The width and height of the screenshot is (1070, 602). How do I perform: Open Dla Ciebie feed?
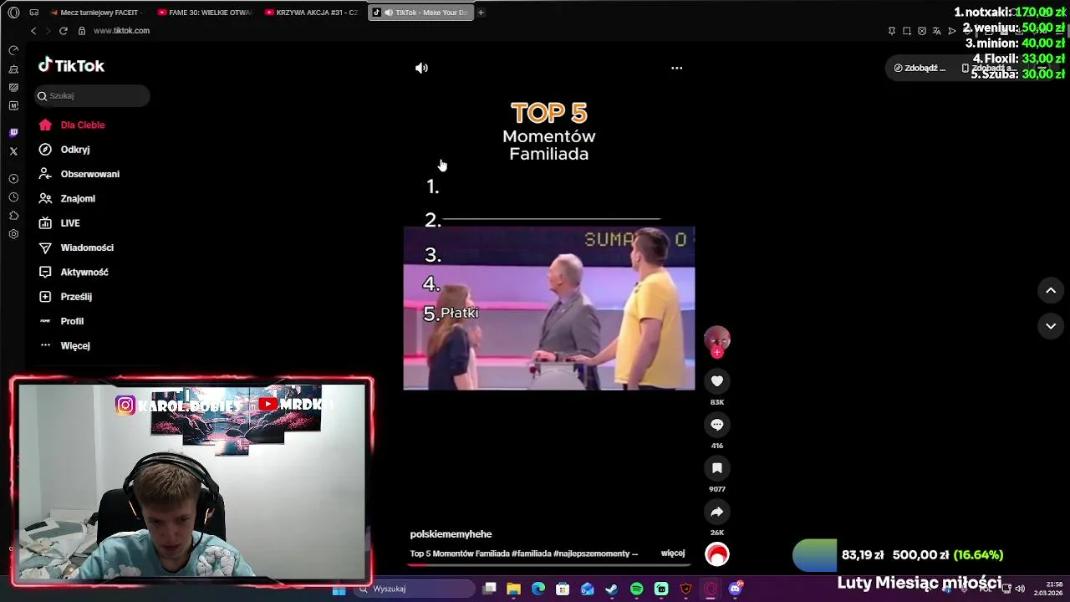point(71,125)
